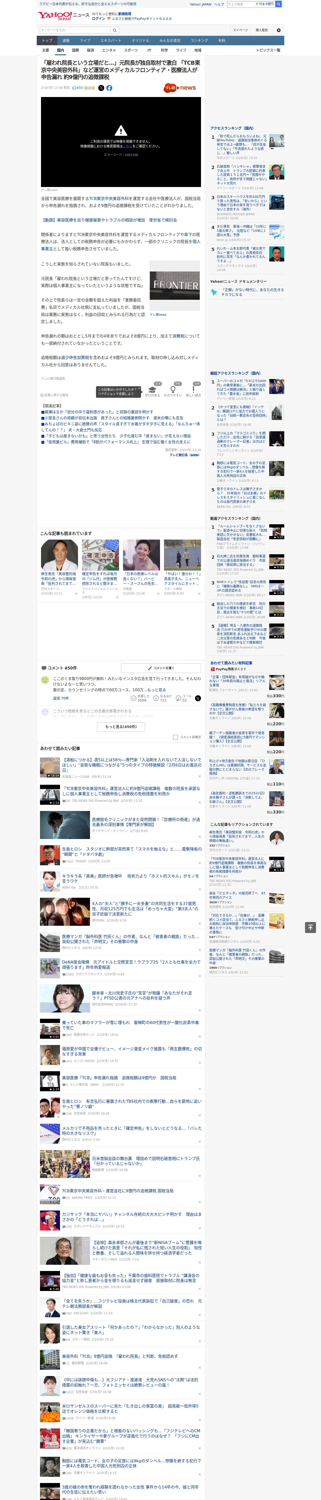Click the 個人事業主 link in article

[120, 245]
